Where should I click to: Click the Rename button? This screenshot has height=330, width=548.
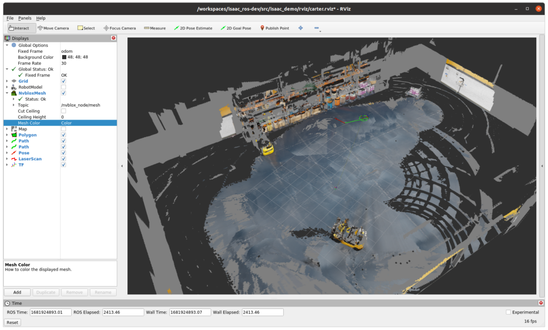[x=103, y=292]
